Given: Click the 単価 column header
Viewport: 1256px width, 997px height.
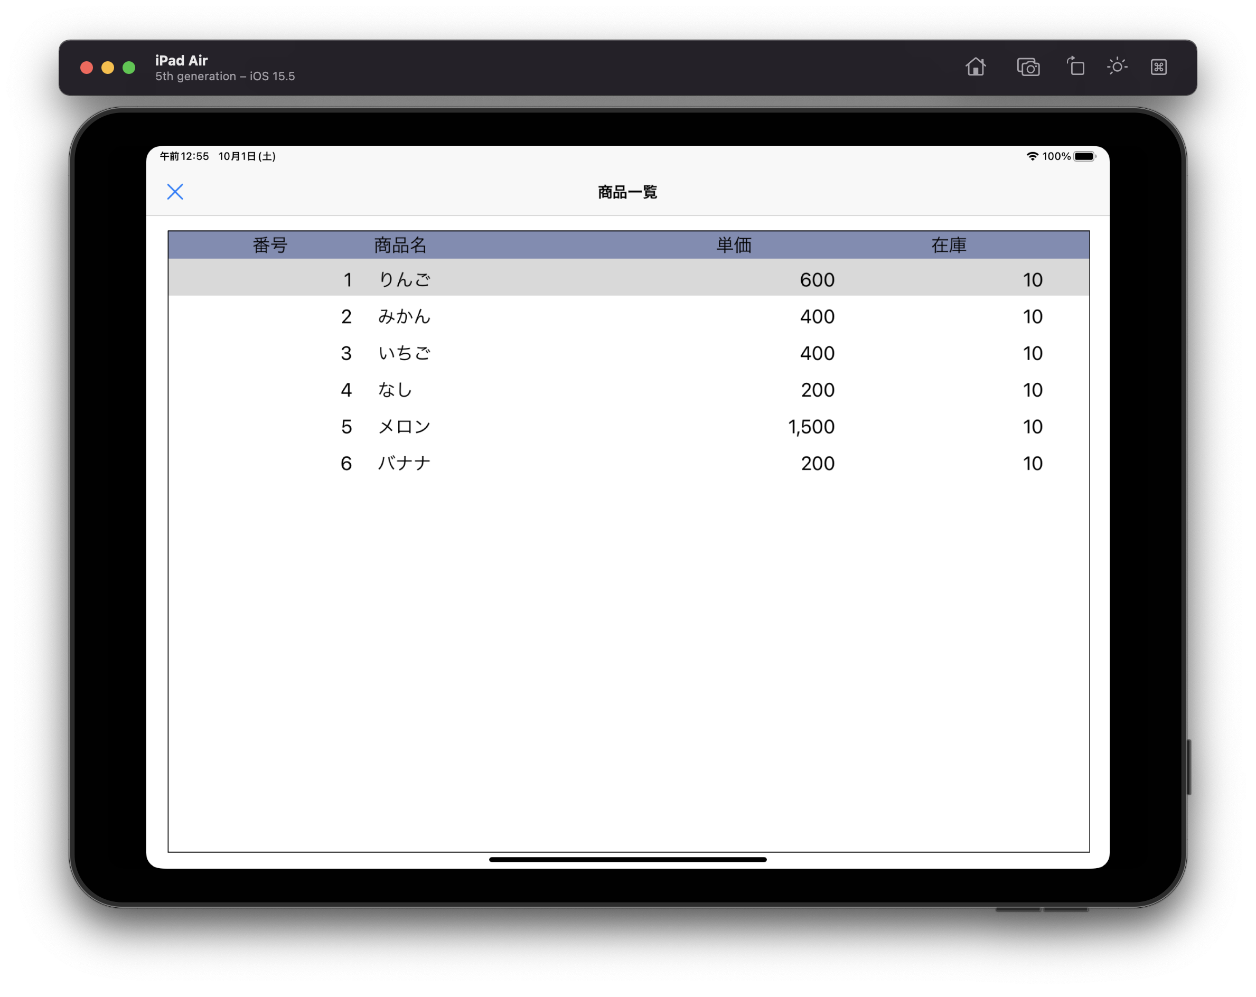Looking at the screenshot, I should [x=734, y=245].
